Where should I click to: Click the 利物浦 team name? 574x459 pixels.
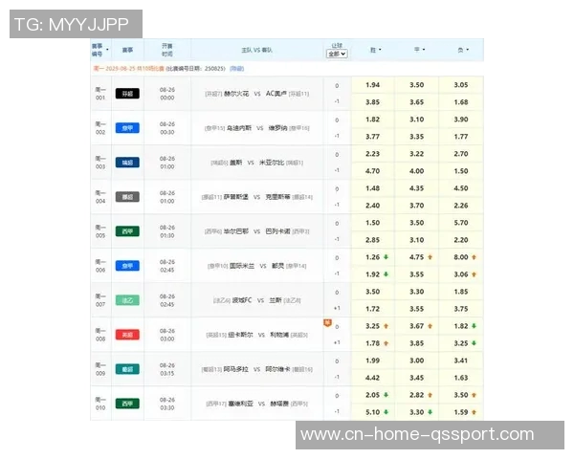[278, 335]
